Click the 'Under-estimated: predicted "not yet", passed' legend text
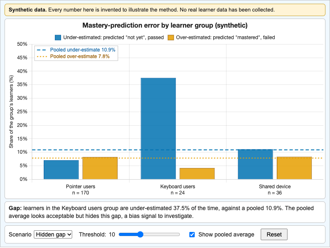The height and width of the screenshot is (248, 330). (x=113, y=37)
